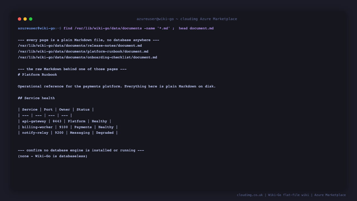The image size is (357, 201).
Task: Select the release-notes/document.md path
Action: point(80,46)
